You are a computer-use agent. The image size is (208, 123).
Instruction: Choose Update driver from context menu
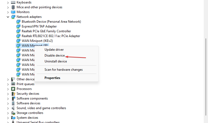point(54,50)
